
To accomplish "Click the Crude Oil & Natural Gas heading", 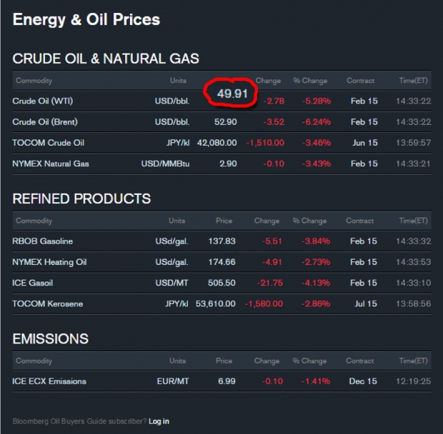I will pyautogui.click(x=106, y=59).
